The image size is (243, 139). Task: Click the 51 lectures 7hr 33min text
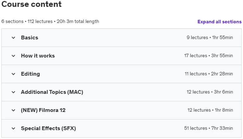click(208, 128)
